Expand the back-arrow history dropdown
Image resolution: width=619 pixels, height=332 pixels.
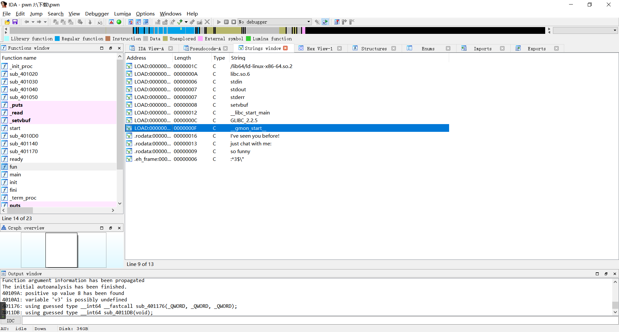(33, 22)
